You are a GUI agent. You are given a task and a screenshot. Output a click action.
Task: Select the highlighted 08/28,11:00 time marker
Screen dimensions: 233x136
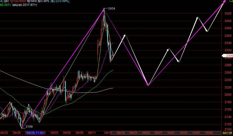tap(34, 133)
